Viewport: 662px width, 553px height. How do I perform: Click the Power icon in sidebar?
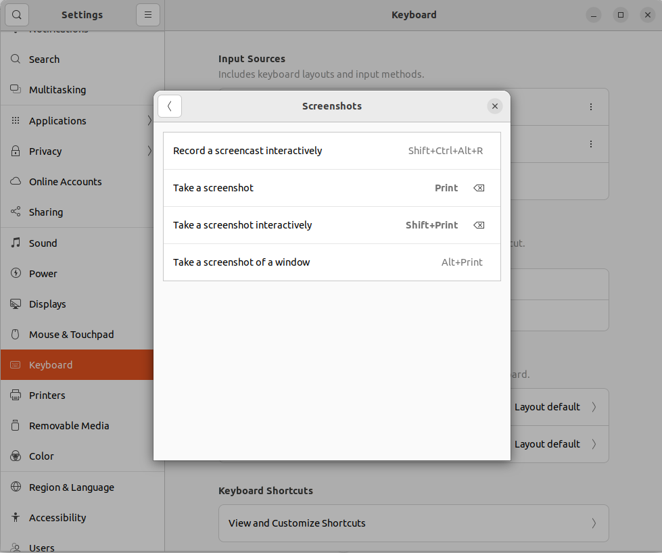tap(16, 273)
